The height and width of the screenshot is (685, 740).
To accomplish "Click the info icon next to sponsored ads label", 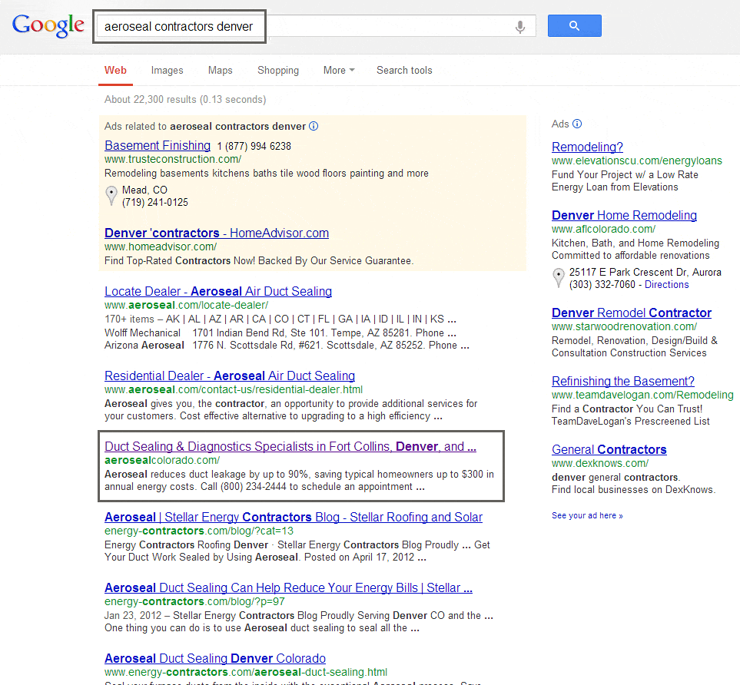I will pyautogui.click(x=314, y=124).
